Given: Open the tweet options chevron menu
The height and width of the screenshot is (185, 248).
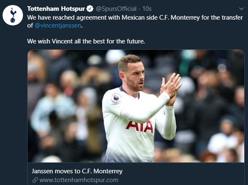Looking at the screenshot, I should point(241,9).
